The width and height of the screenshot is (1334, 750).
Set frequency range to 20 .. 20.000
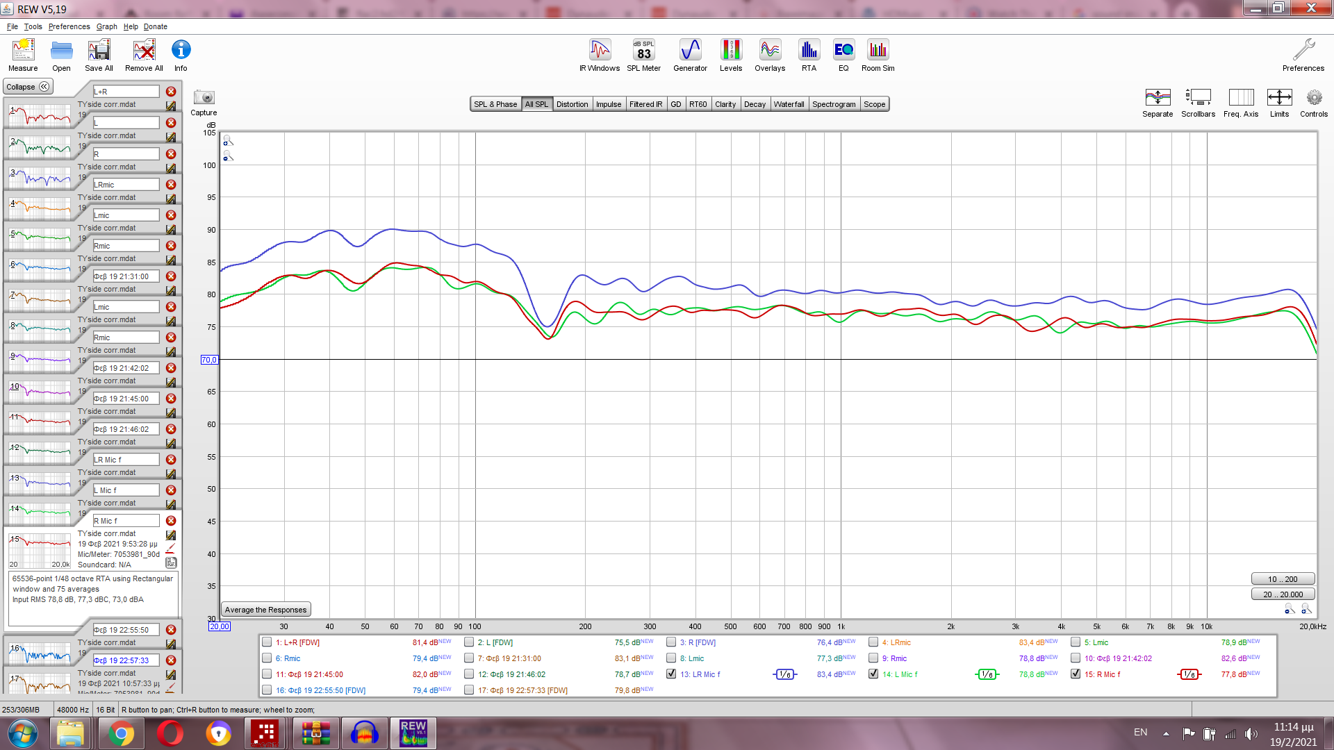(1283, 594)
